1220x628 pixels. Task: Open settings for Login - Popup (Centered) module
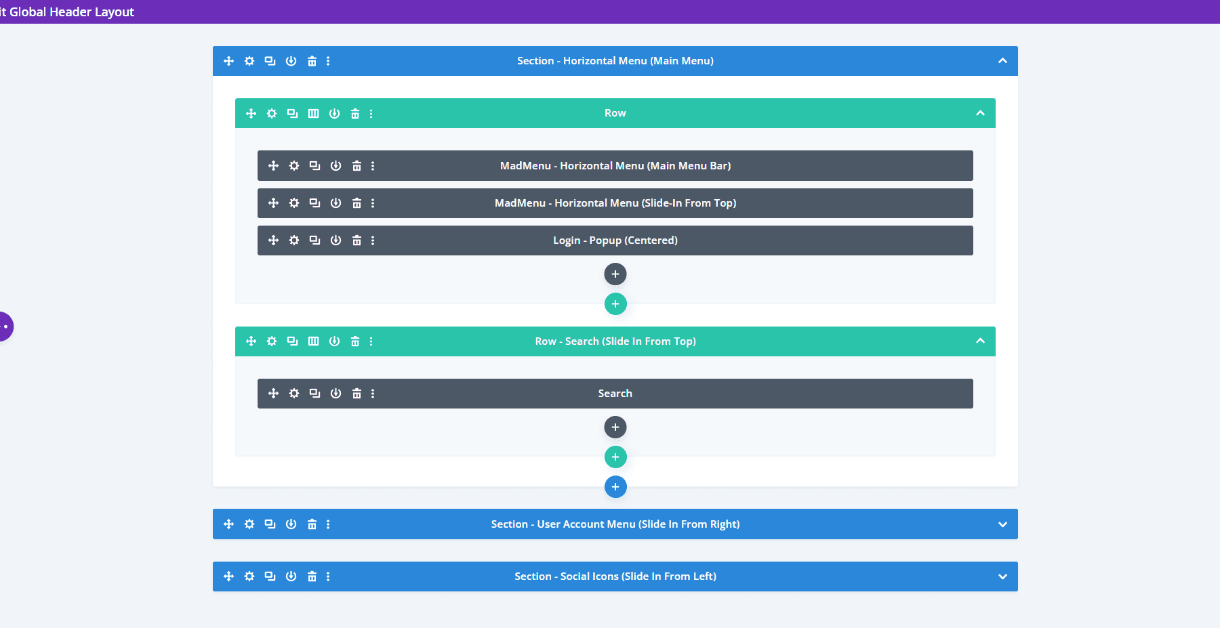(294, 240)
